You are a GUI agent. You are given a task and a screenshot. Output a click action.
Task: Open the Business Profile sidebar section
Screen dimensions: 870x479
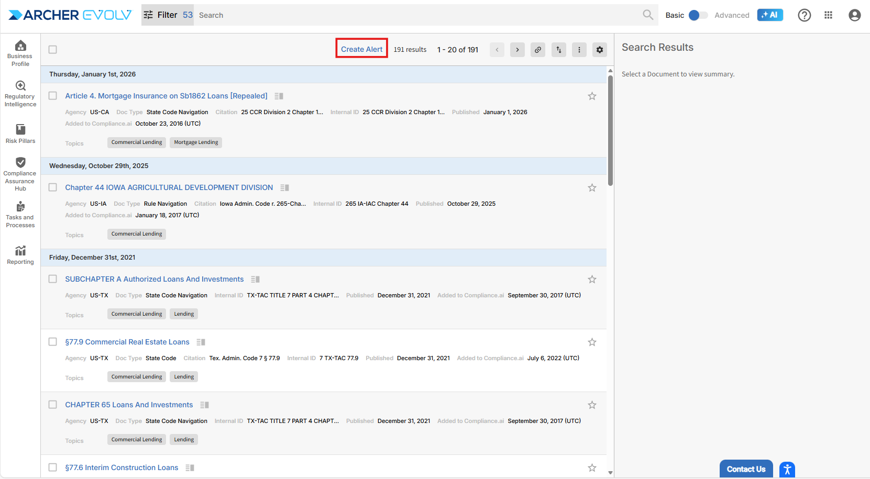20,53
